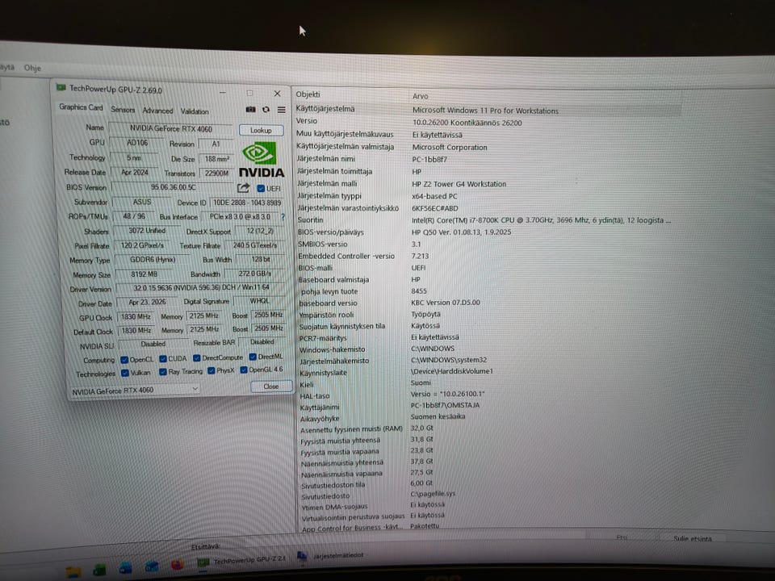Open the GPU-Z hamburger menu
This screenshot has height=581, width=775.
tap(281, 110)
